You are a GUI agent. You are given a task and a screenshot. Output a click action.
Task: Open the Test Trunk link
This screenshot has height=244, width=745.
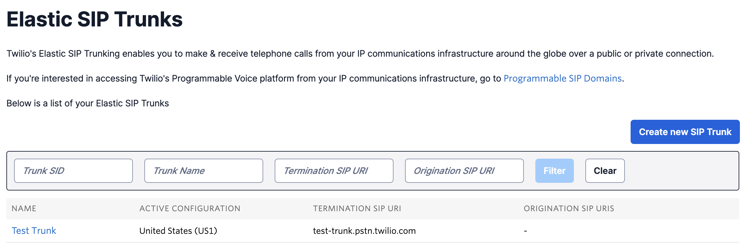[34, 231]
